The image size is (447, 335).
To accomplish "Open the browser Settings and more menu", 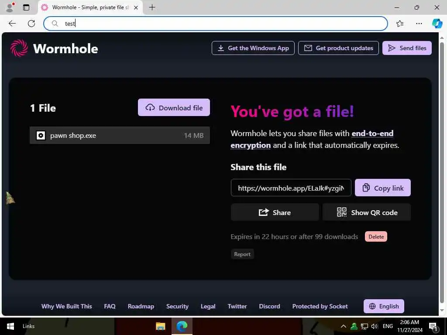I will tap(419, 24).
